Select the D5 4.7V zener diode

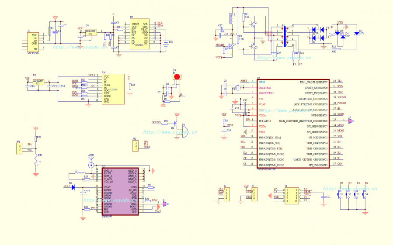point(357,33)
